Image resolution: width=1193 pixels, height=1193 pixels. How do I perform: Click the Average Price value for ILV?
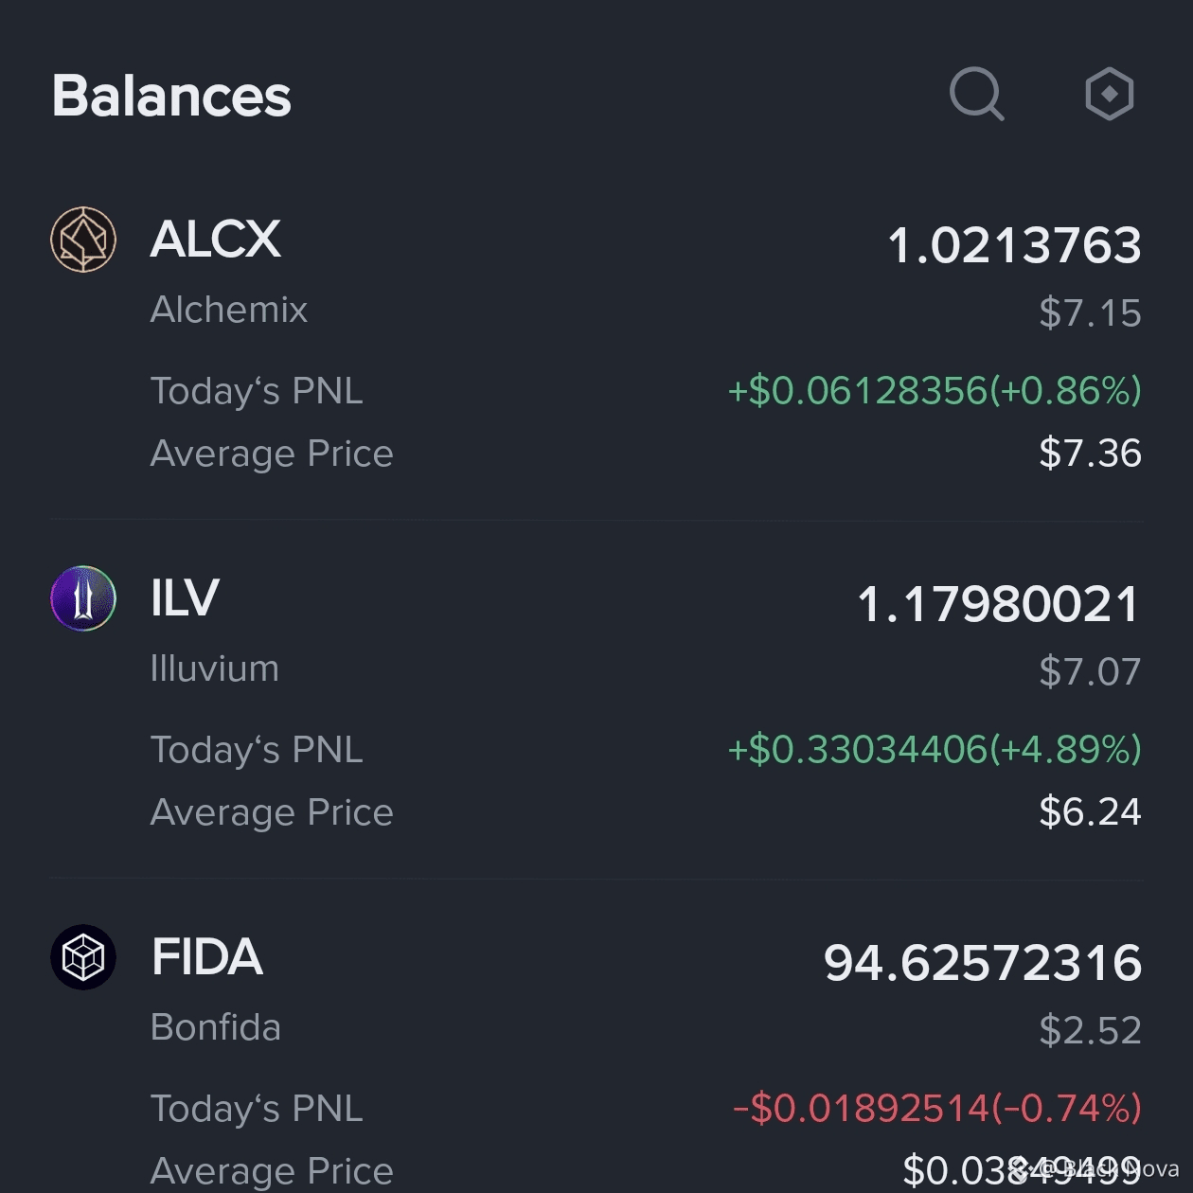(1091, 811)
